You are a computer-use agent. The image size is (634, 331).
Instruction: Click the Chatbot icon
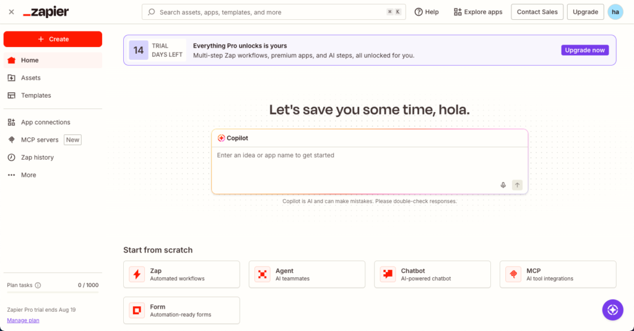coord(388,275)
